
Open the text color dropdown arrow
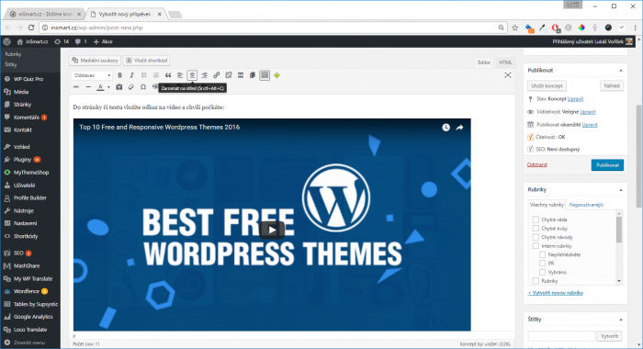click(108, 87)
